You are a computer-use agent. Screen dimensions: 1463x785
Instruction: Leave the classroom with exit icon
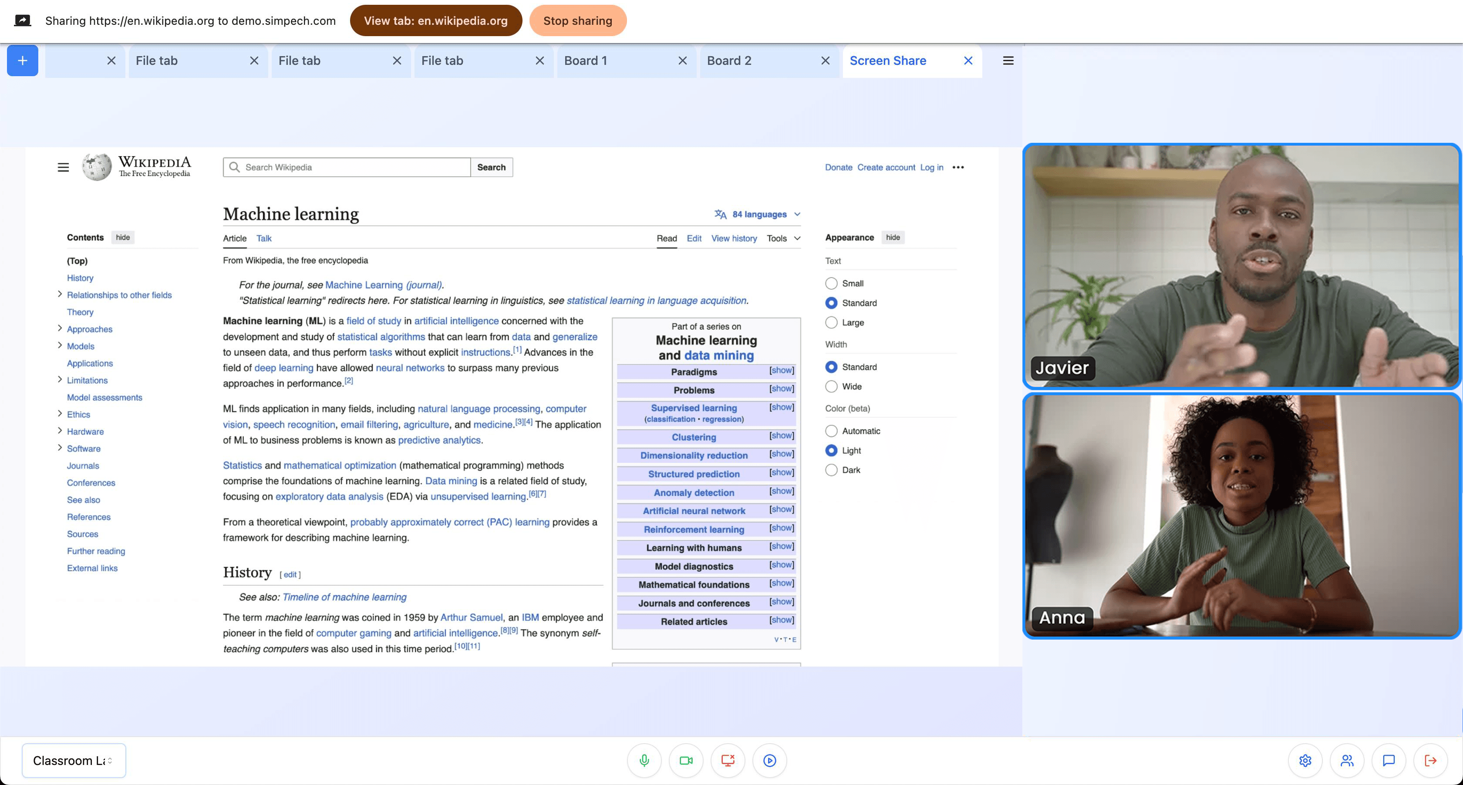tap(1431, 760)
